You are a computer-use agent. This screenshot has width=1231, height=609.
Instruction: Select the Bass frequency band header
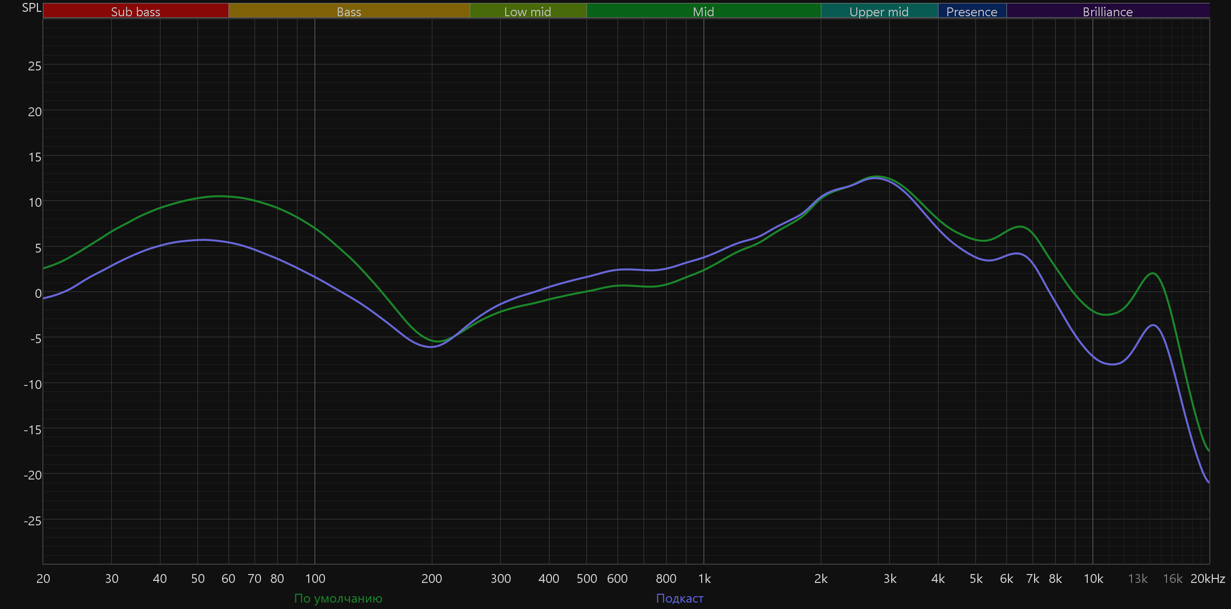(349, 11)
